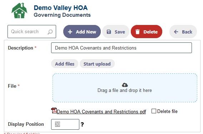Image resolution: width=203 pixels, height=134 pixels.
Task: Check the Delete file checkbox
Action: [154, 111]
